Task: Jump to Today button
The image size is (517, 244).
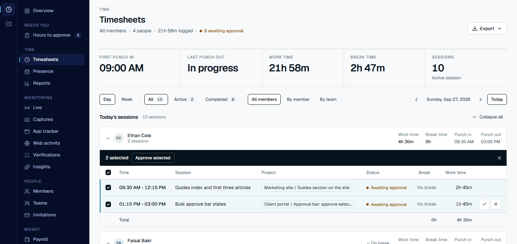Action: 497,99
